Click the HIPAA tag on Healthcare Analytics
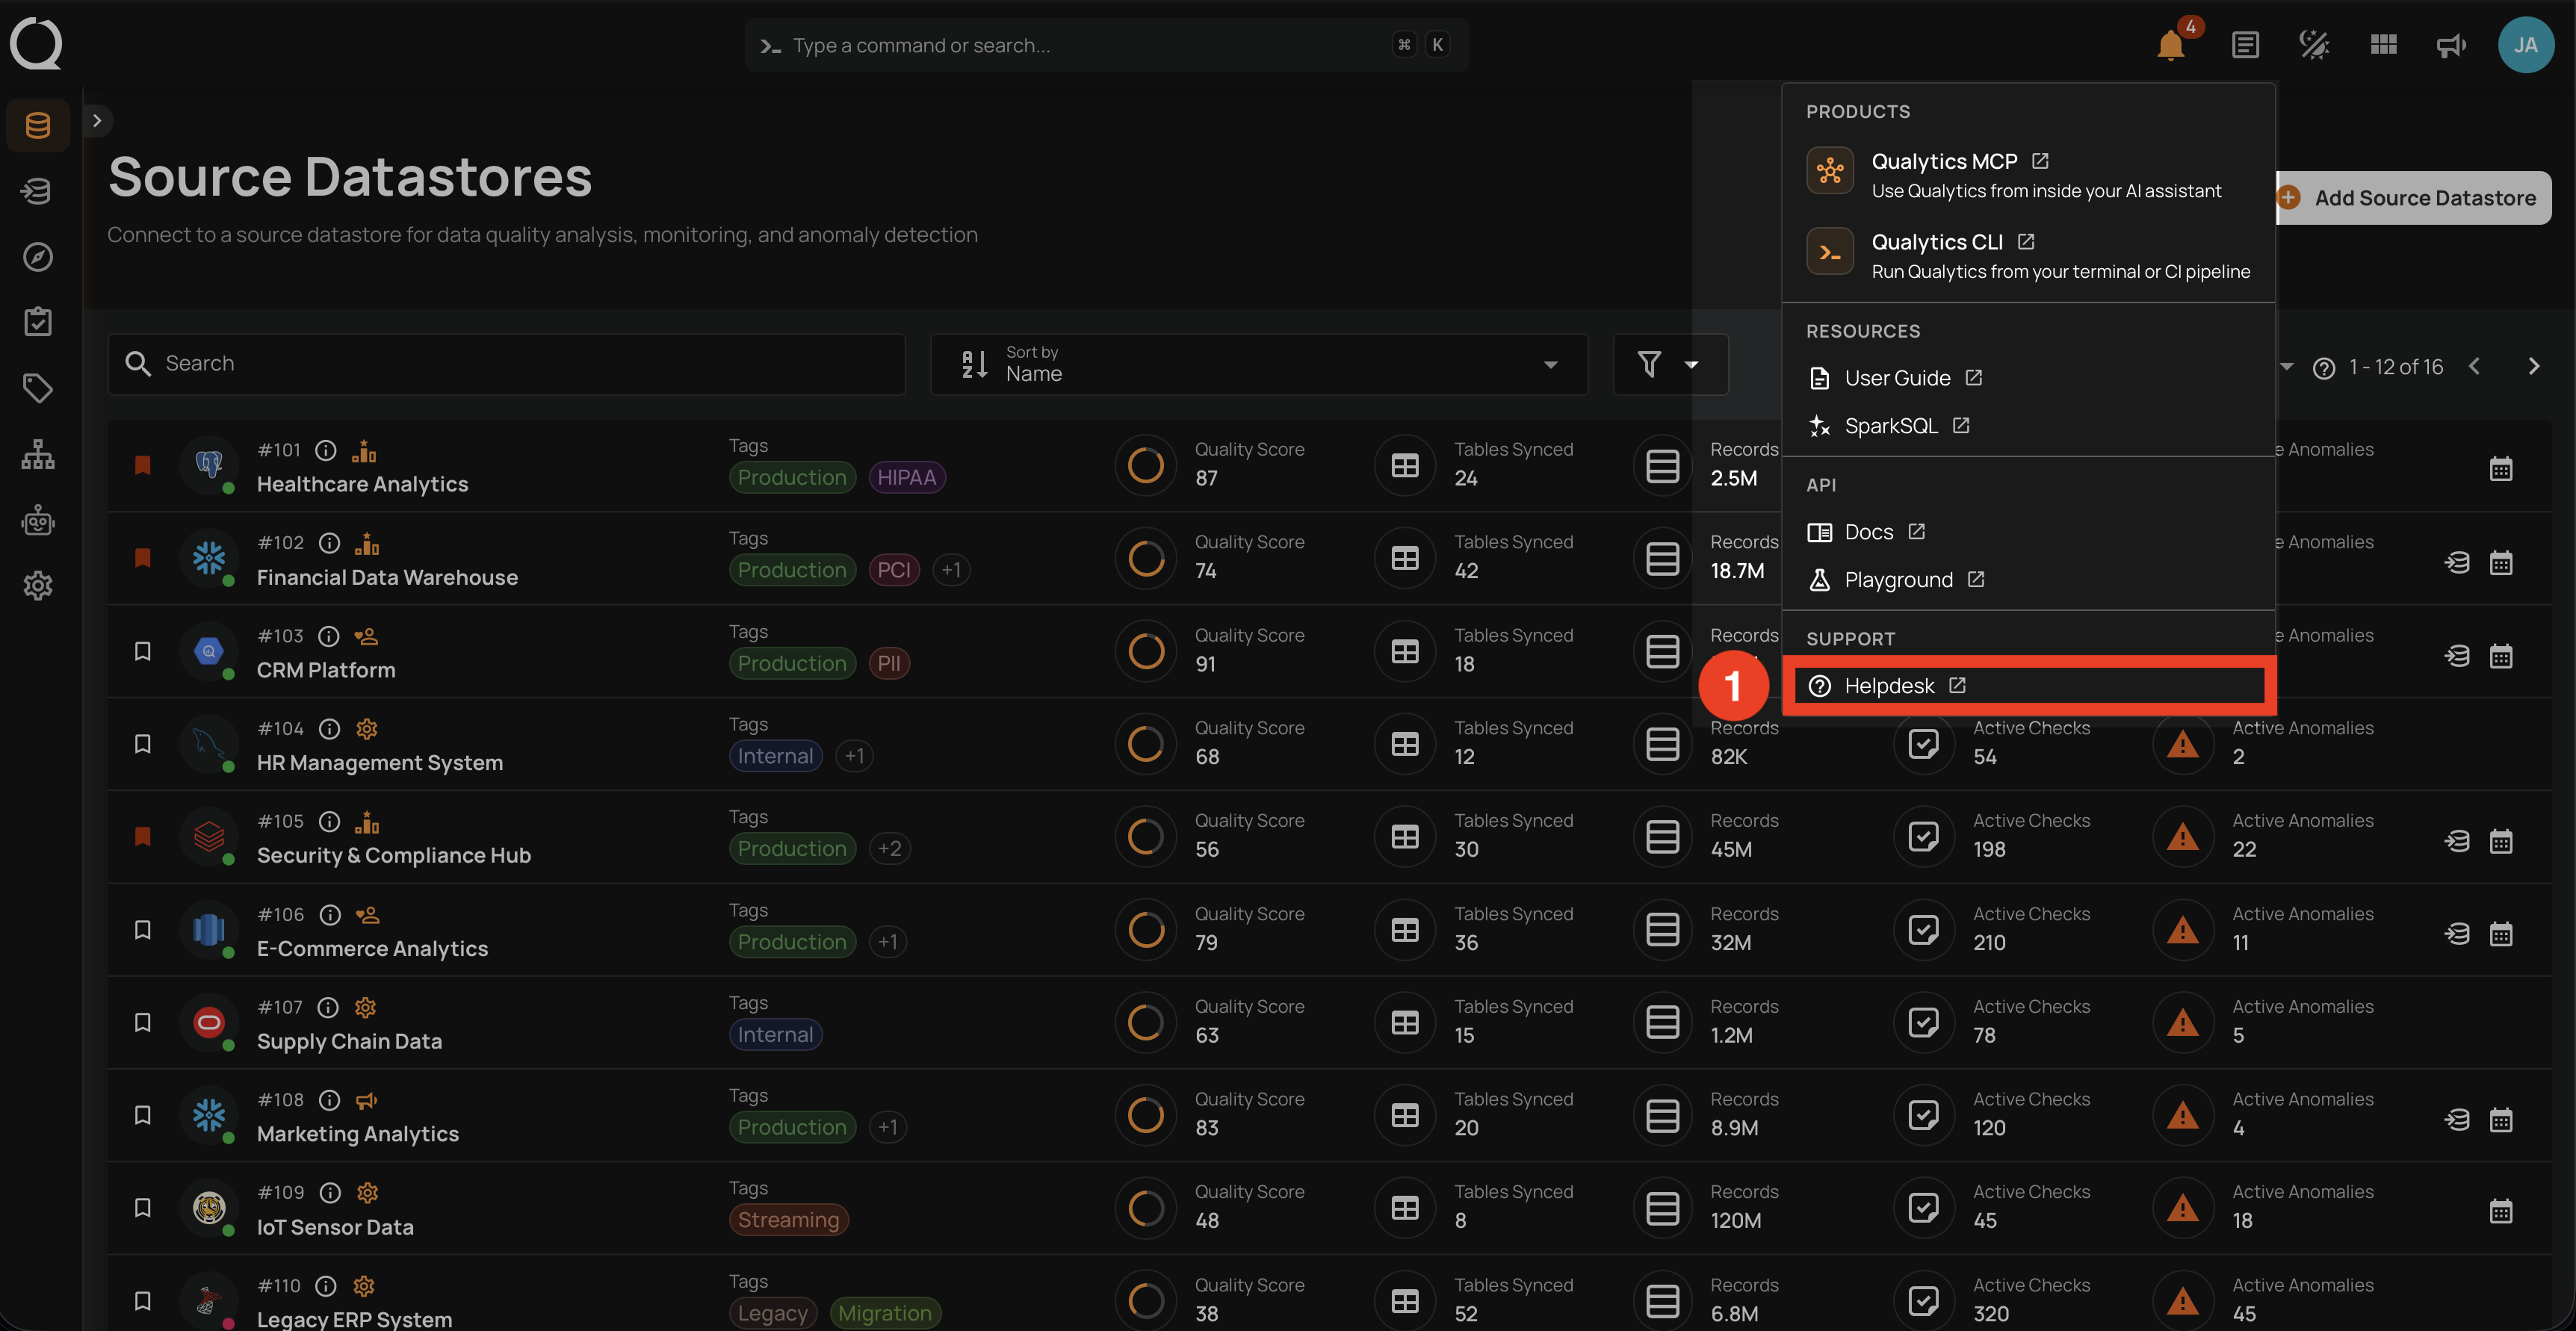The height and width of the screenshot is (1331, 2576). 906,477
